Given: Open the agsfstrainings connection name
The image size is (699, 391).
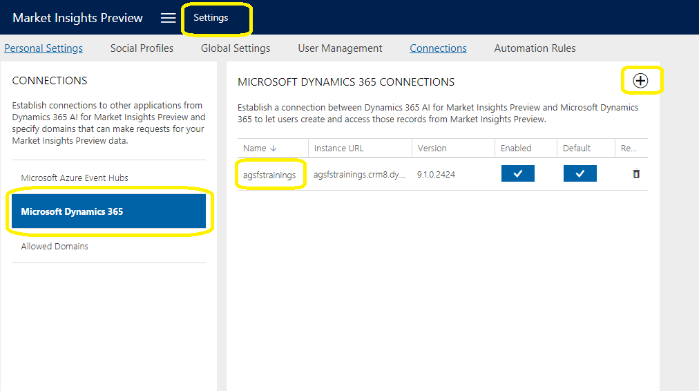Looking at the screenshot, I should 269,175.
